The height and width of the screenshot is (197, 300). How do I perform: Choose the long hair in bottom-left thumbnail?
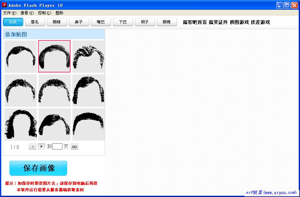(x=20, y=124)
